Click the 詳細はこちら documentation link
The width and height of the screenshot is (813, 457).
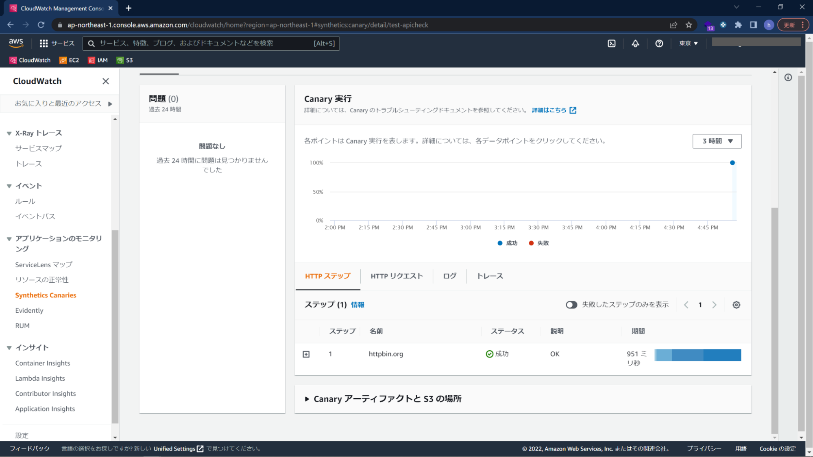click(x=554, y=110)
